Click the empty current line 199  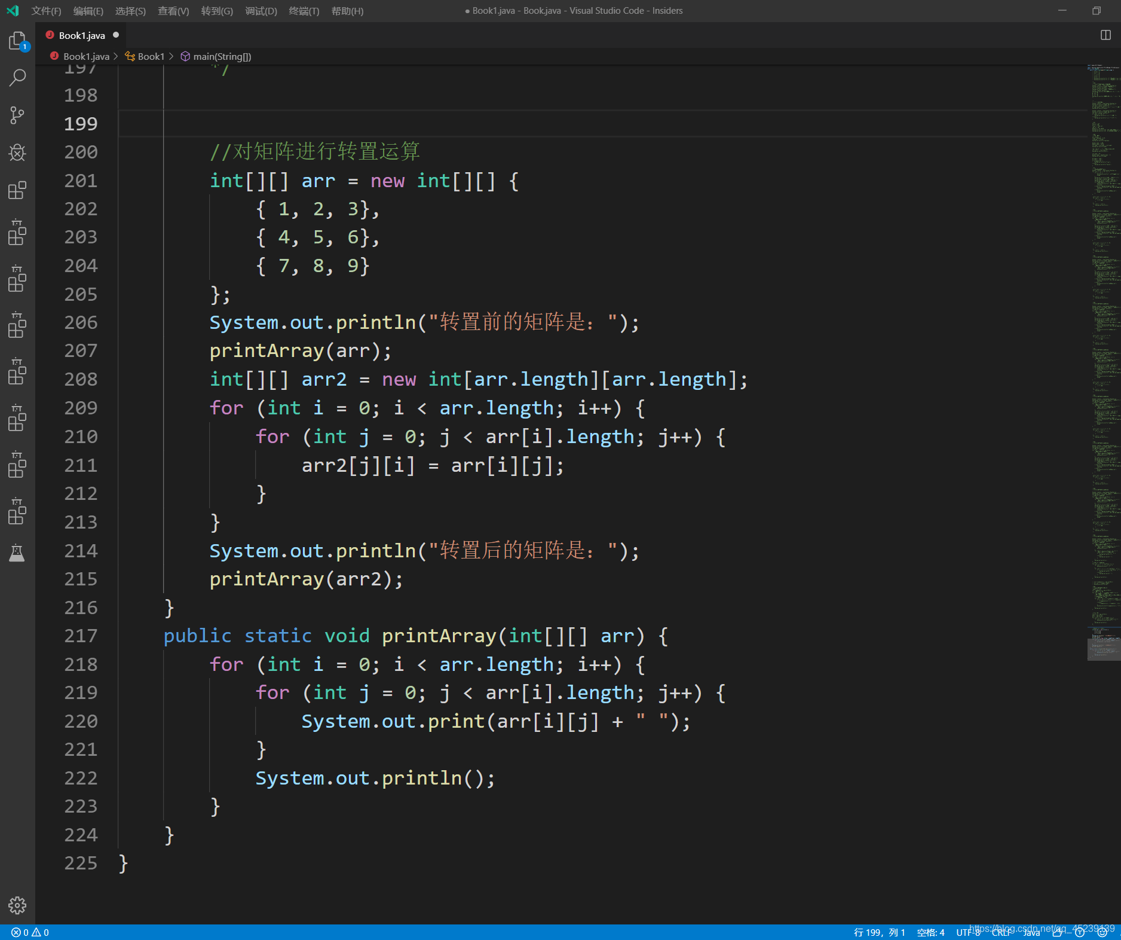tap(602, 124)
